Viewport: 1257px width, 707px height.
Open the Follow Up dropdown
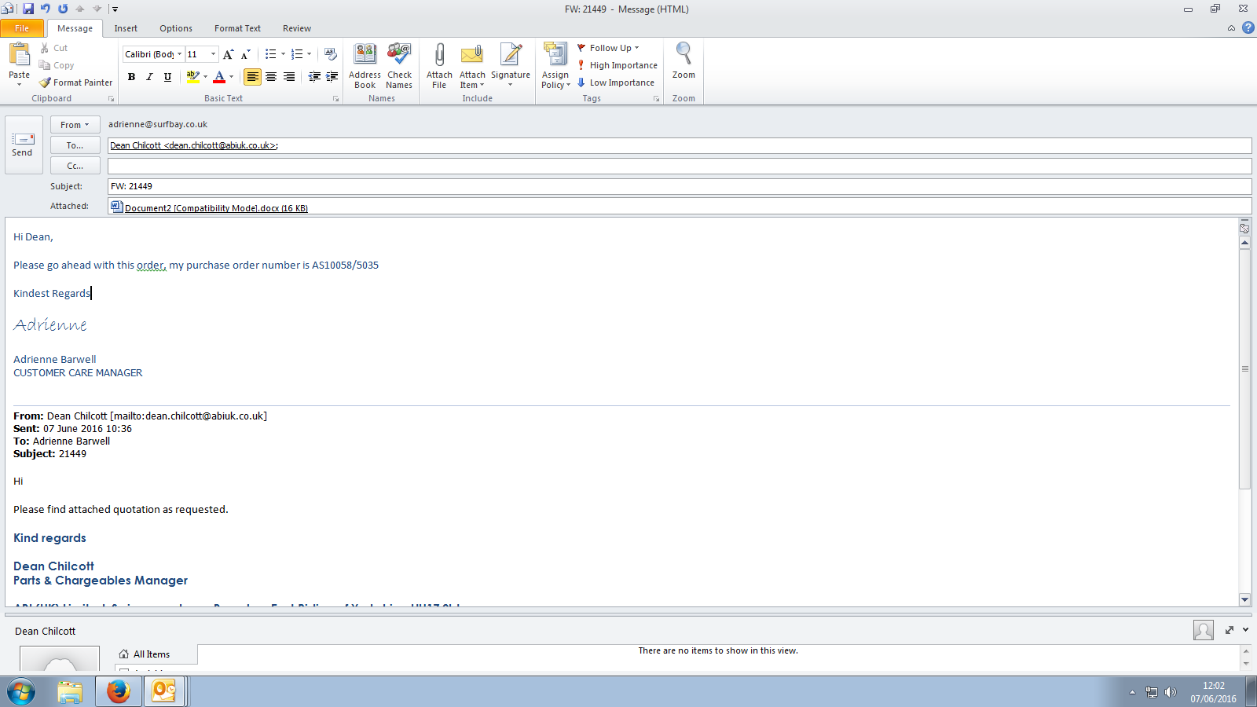[610, 48]
